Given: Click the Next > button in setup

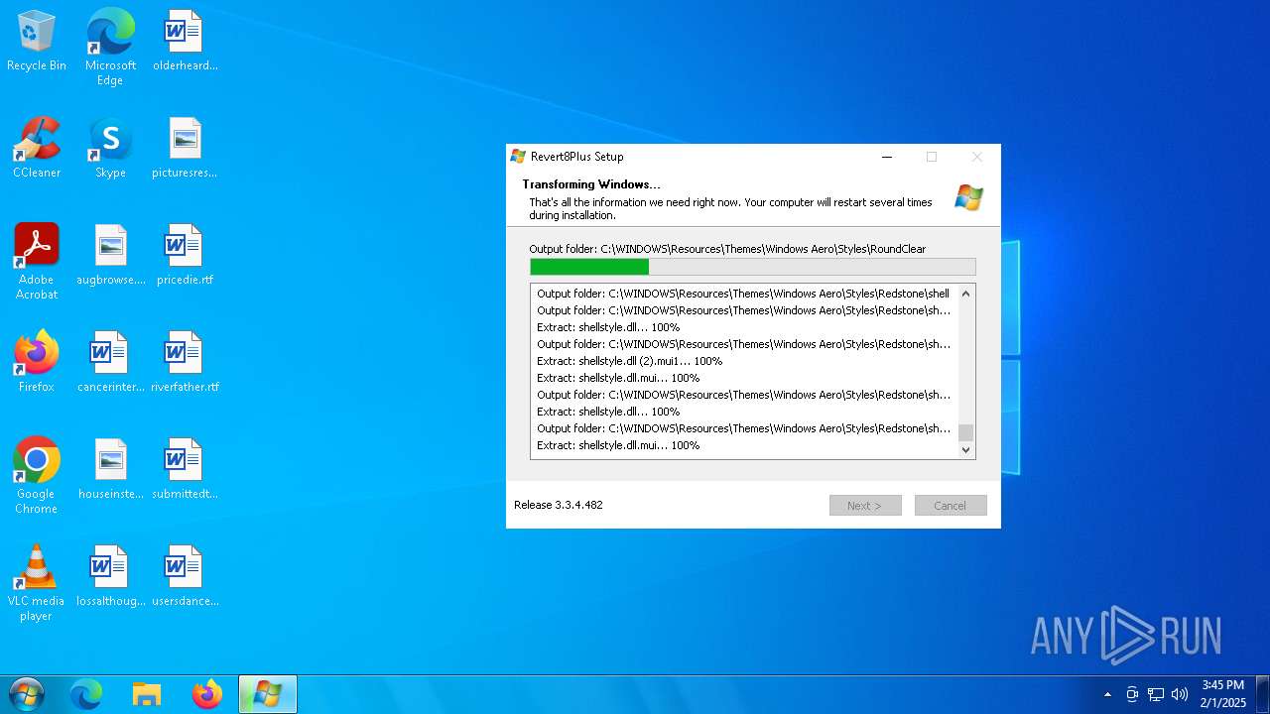Looking at the screenshot, I should (x=865, y=506).
